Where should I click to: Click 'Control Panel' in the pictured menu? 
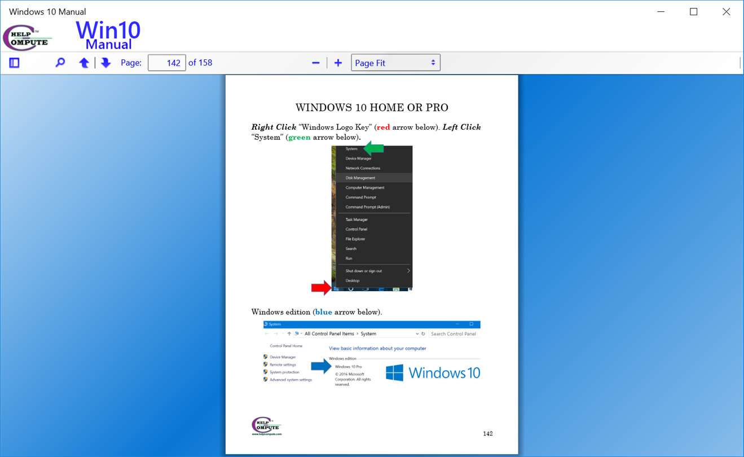point(356,229)
